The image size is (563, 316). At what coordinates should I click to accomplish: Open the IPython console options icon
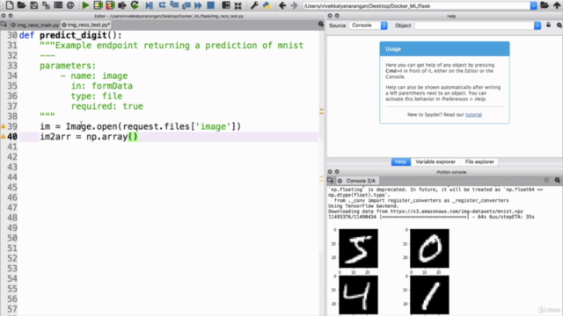557,180
